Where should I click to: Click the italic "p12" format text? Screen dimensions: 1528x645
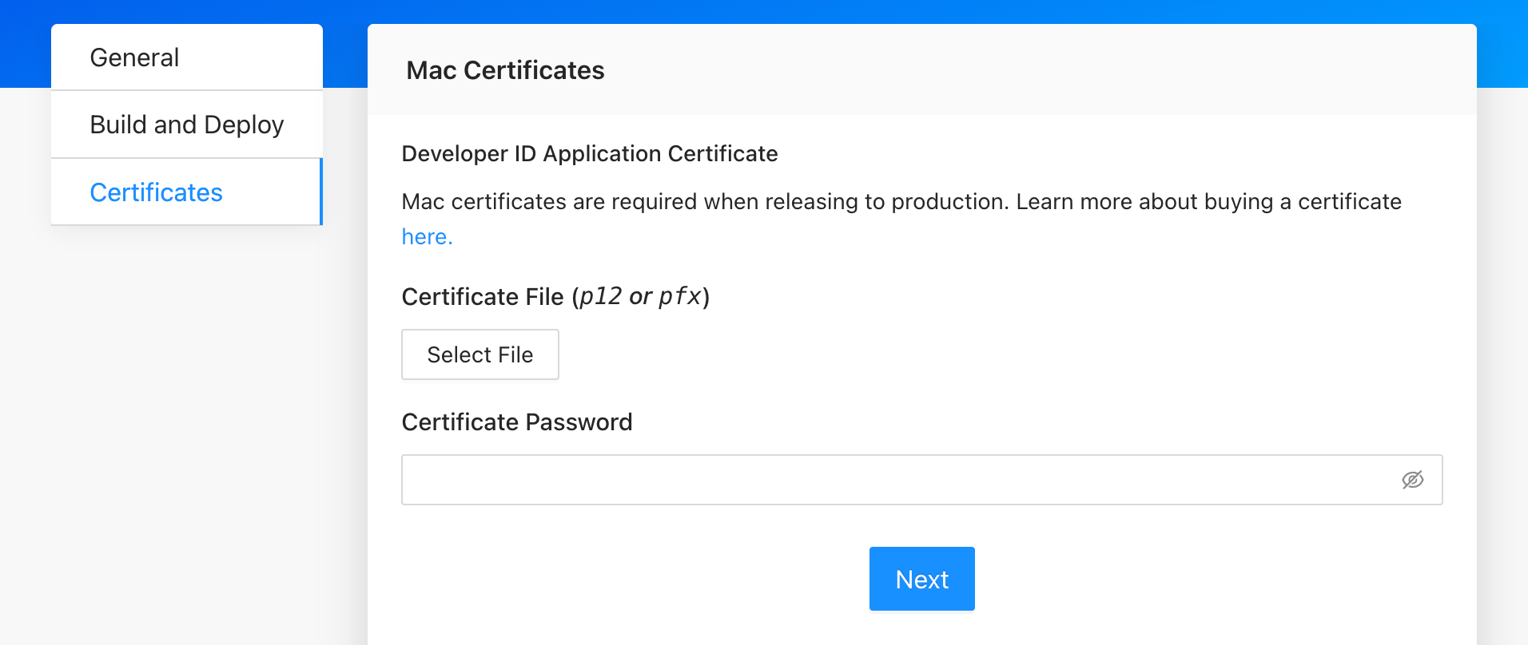[600, 297]
